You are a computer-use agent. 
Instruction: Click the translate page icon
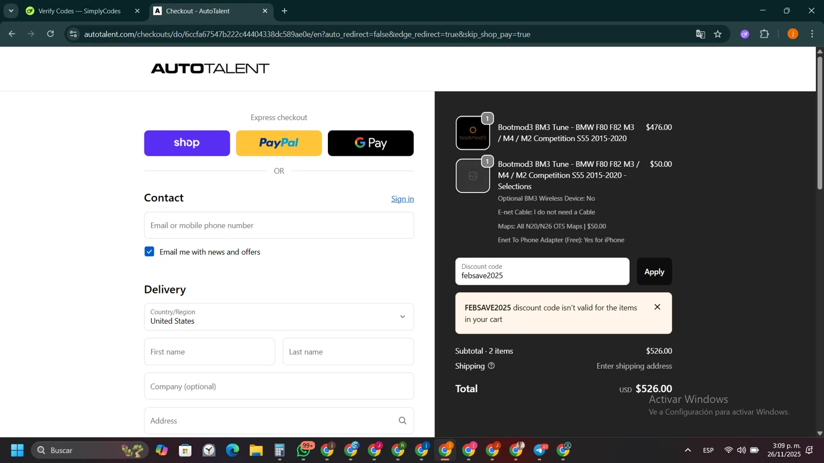click(x=700, y=34)
